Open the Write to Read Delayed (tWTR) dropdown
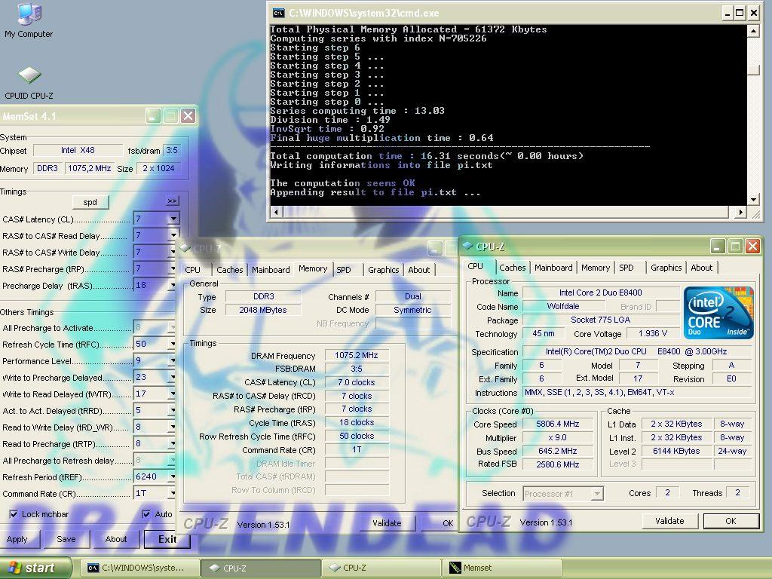Screen dimensions: 772x579 tap(172, 394)
